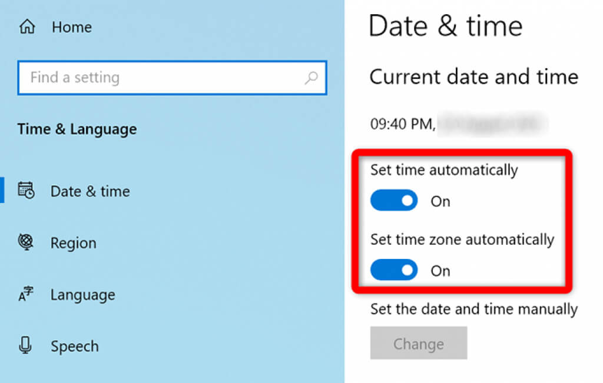Click the Date & time calendar-clock icon
Screen dimensions: 603x383
pos(26,191)
